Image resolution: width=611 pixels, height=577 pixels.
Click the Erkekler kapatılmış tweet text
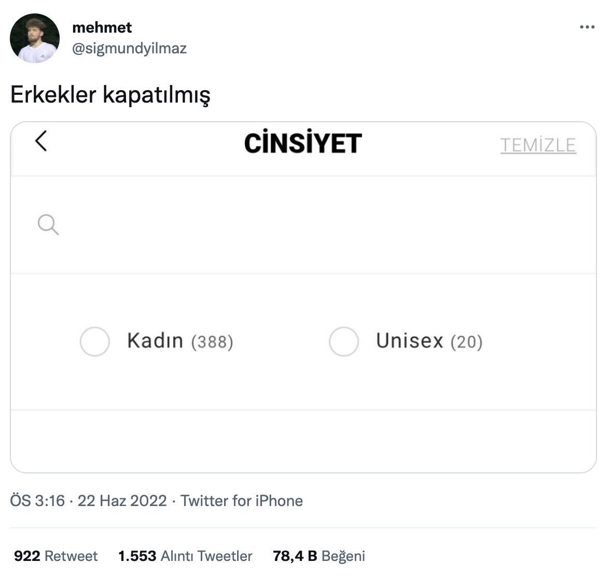pos(110,95)
